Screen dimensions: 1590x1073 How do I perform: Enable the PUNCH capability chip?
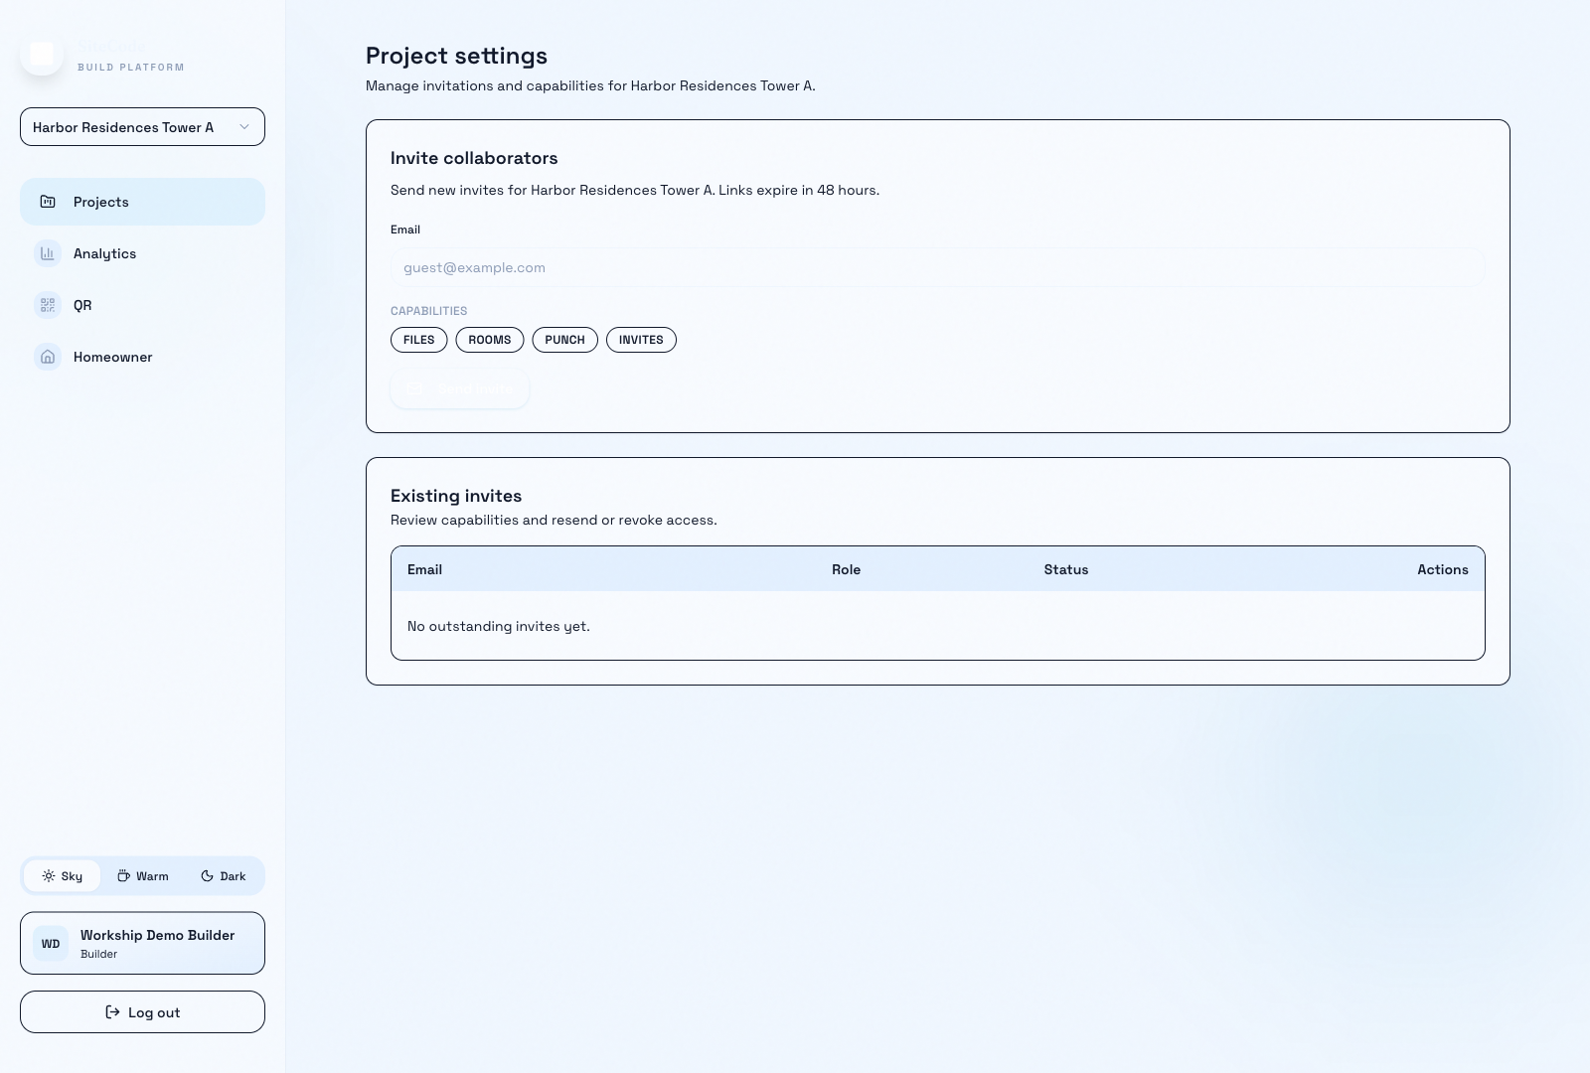[564, 340]
